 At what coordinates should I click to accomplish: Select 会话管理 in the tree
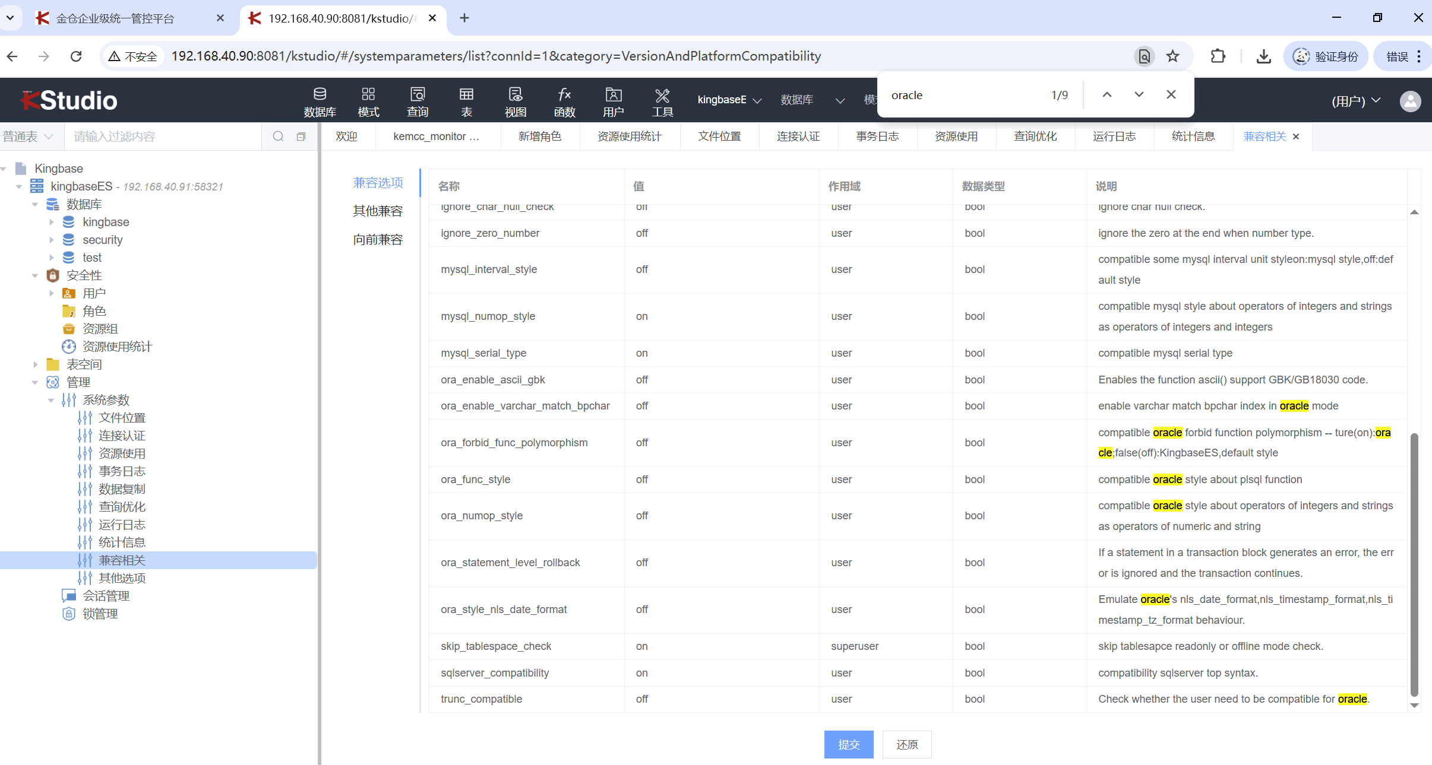[x=106, y=596]
